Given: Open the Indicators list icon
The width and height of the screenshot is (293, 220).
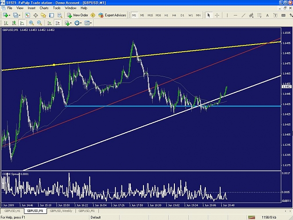Looking at the screenshot, I should pos(67,23).
